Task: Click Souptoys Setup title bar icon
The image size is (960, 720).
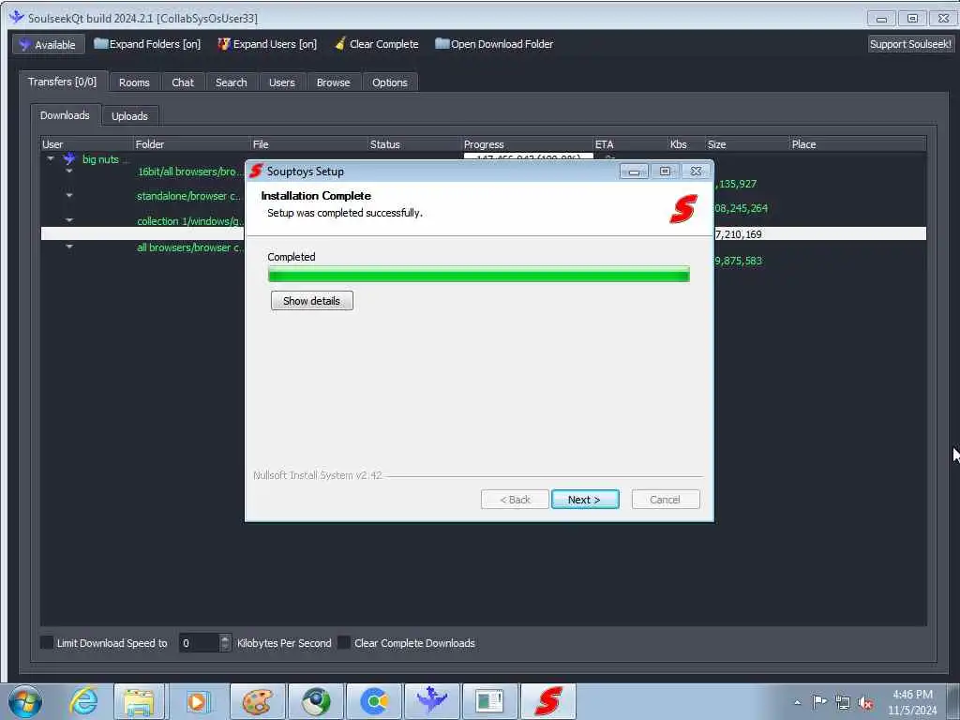Action: point(257,171)
